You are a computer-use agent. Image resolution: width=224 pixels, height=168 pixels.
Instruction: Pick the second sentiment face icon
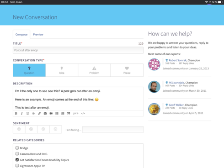click(x=31, y=129)
